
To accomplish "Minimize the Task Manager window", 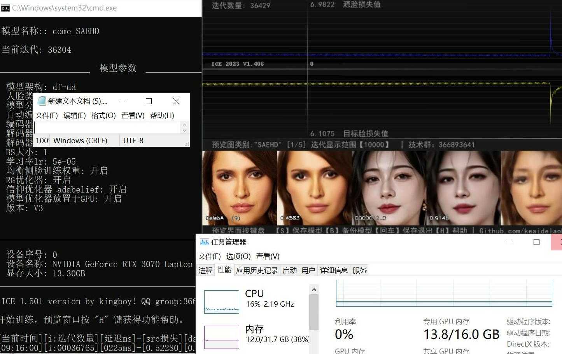I will [x=510, y=242].
